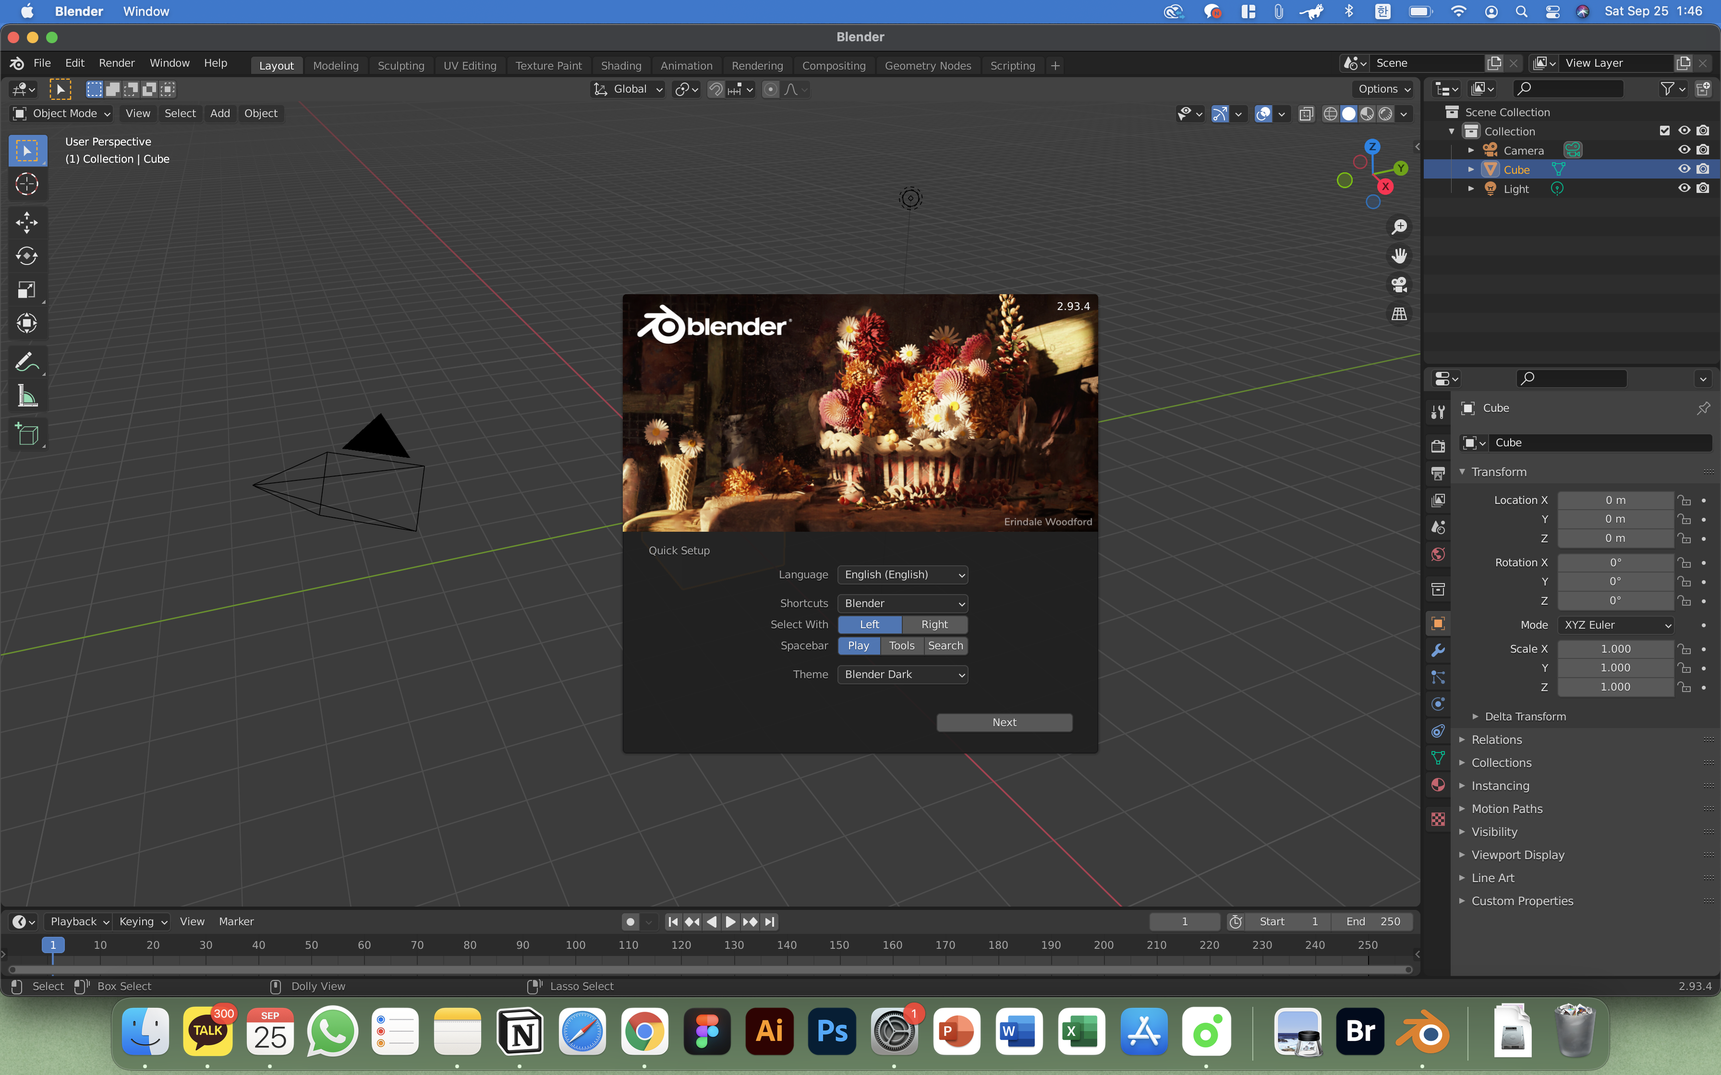This screenshot has width=1721, height=1075.
Task: Uncheck Collection exclude checkbox in the outliner
Action: pyautogui.click(x=1665, y=131)
